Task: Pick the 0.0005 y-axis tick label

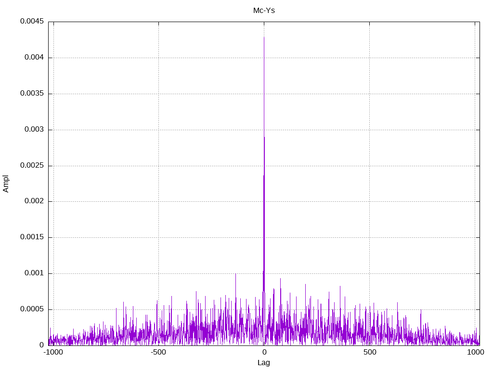Action: [x=32, y=309]
